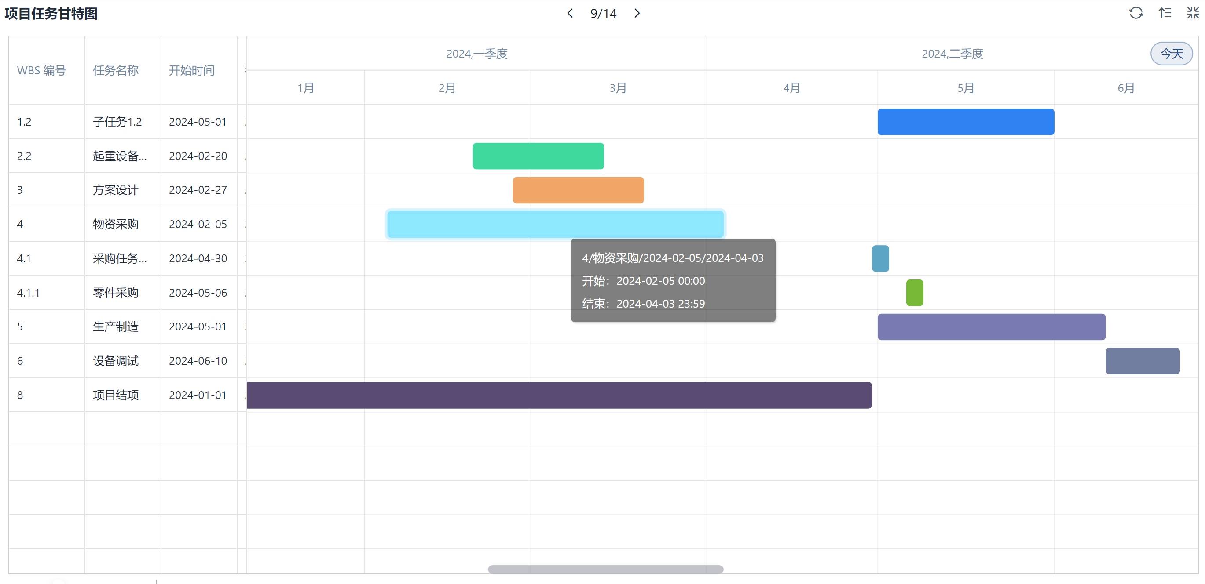
Task: Select the blue 子任务1.2 task bar
Action: (966, 122)
